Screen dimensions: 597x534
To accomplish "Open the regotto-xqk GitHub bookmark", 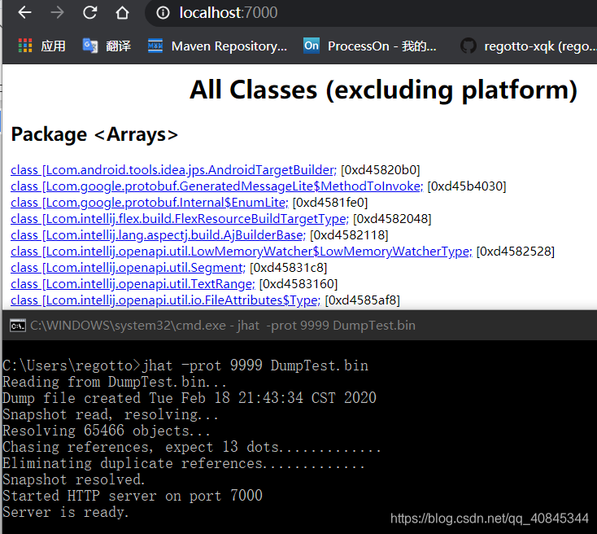I will point(529,46).
